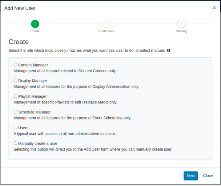The height and width of the screenshot is (186, 221).
Task: Click the Credentials step label
Action: (x=106, y=31)
